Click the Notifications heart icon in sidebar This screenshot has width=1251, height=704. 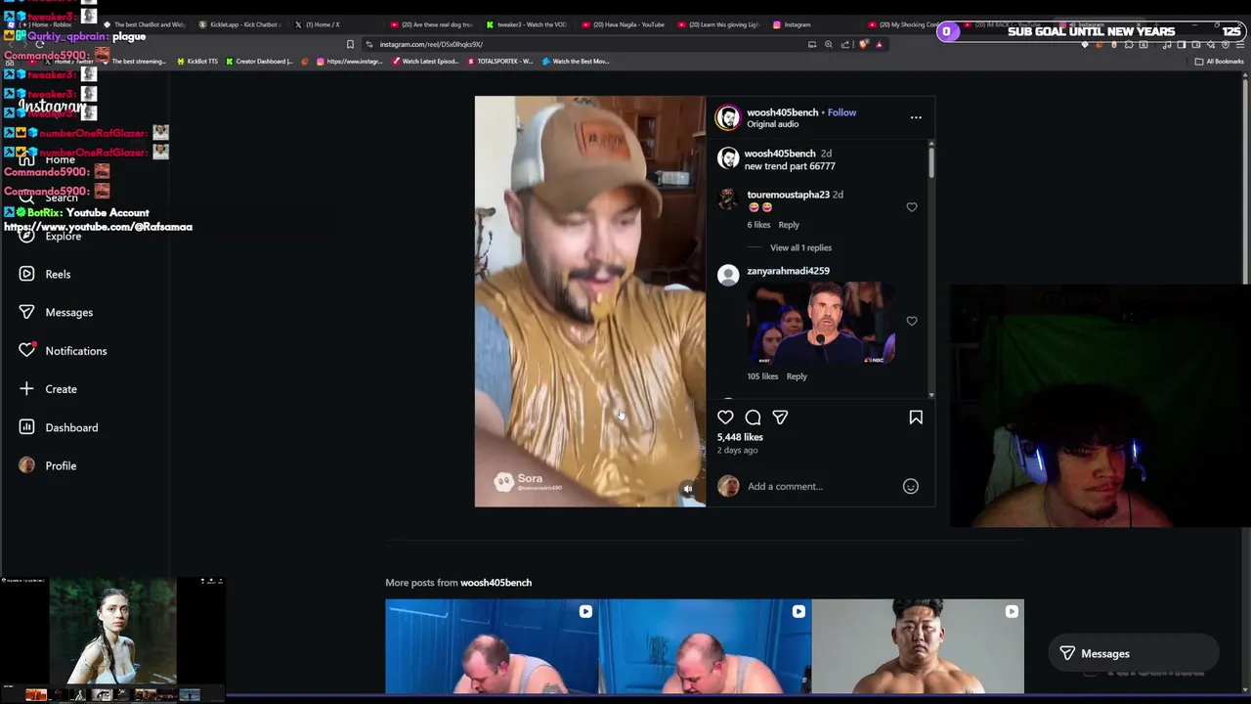[x=26, y=350]
